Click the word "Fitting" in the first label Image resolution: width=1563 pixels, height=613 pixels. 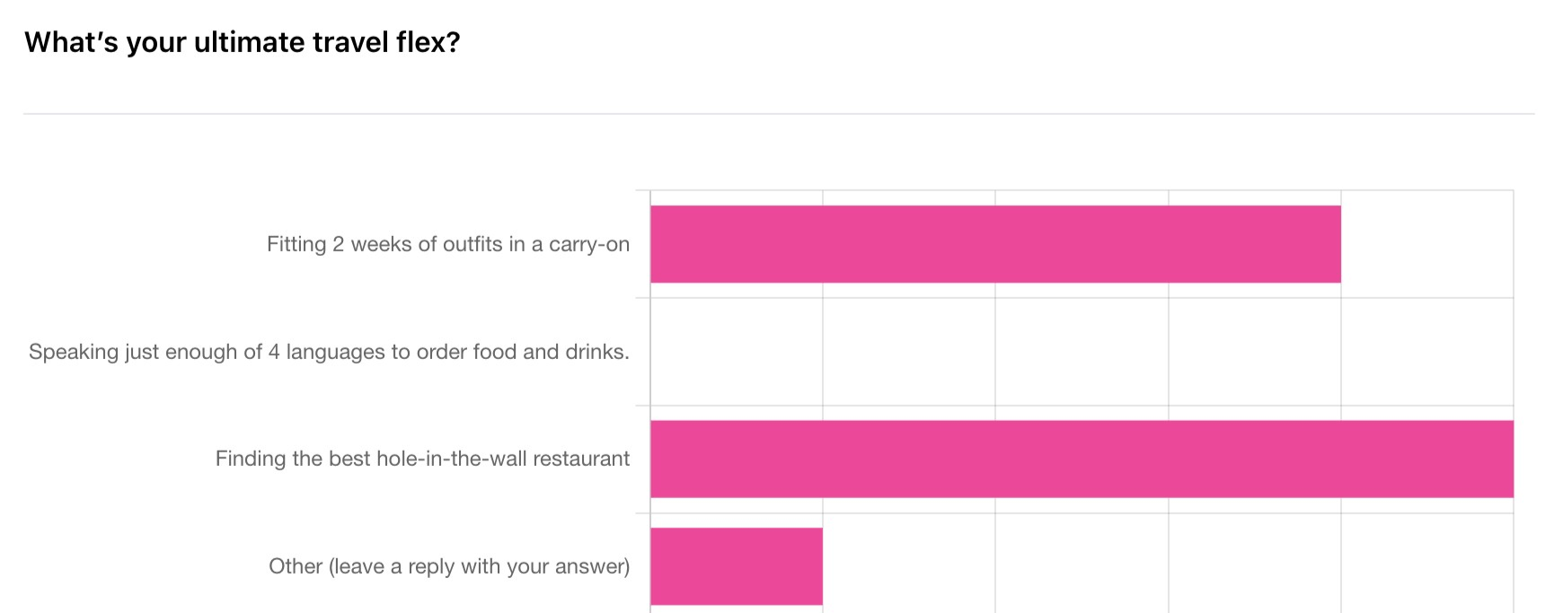[296, 244]
